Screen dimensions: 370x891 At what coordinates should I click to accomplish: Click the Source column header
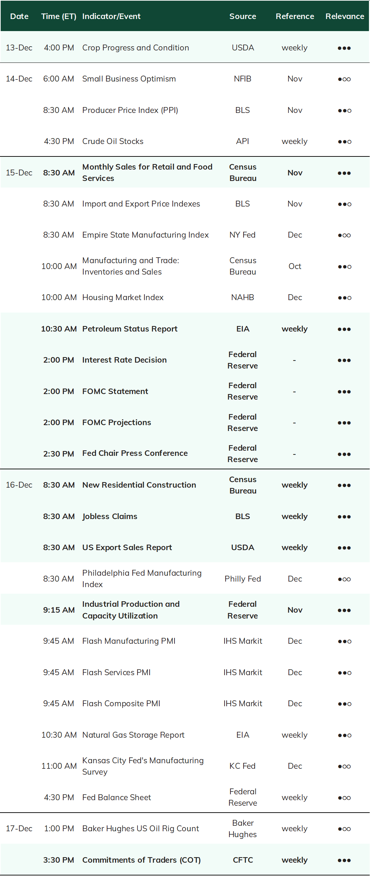(243, 16)
